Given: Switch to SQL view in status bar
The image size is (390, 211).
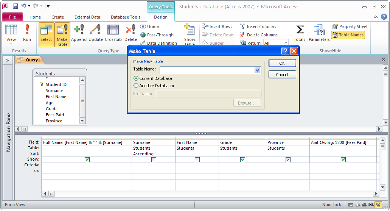Looking at the screenshot, I should point(371,205).
